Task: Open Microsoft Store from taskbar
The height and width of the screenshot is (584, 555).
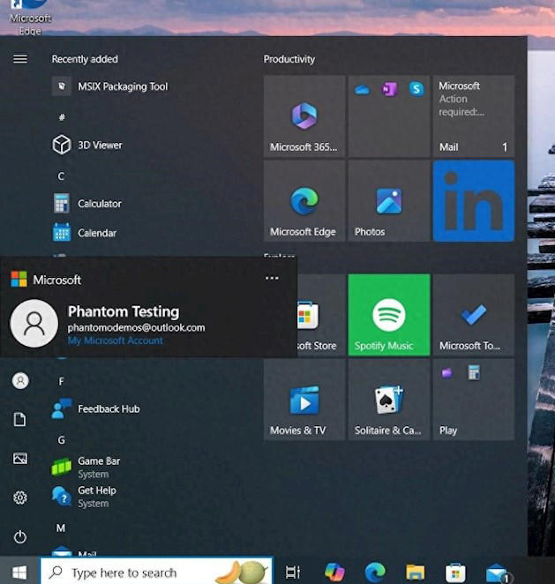Action: pyautogui.click(x=455, y=573)
